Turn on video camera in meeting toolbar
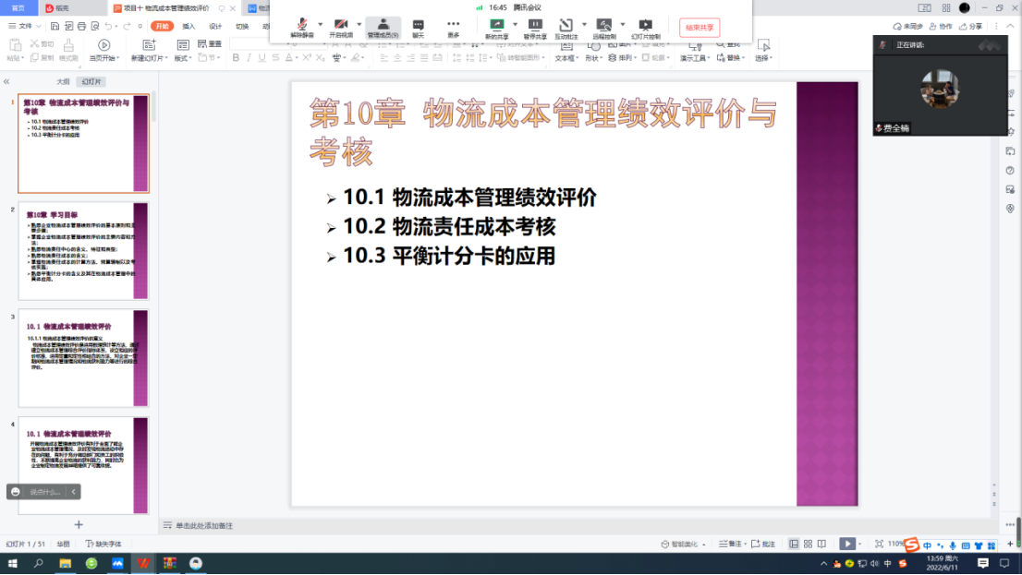 (x=340, y=27)
